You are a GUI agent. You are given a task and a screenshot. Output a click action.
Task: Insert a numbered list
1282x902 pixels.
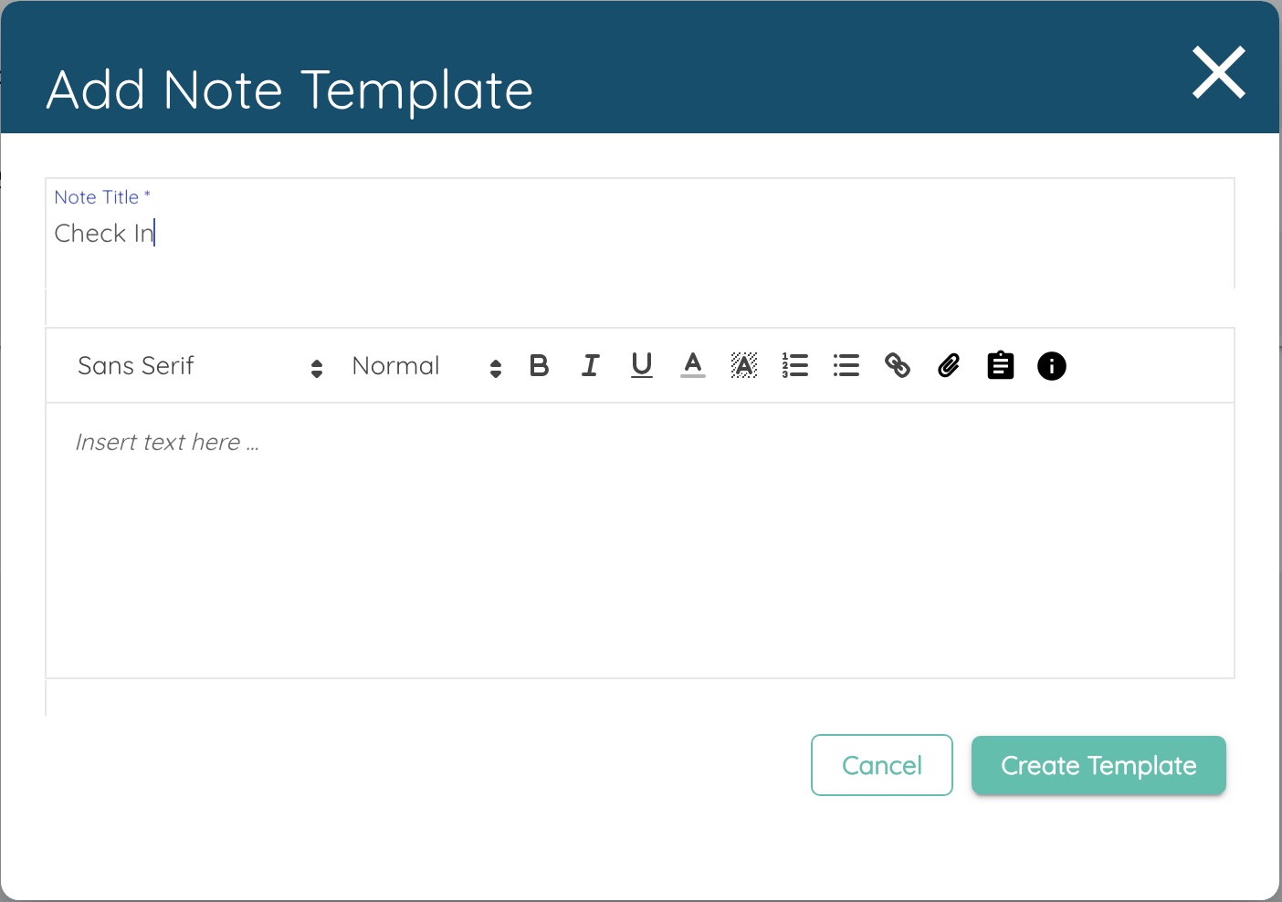tap(794, 365)
